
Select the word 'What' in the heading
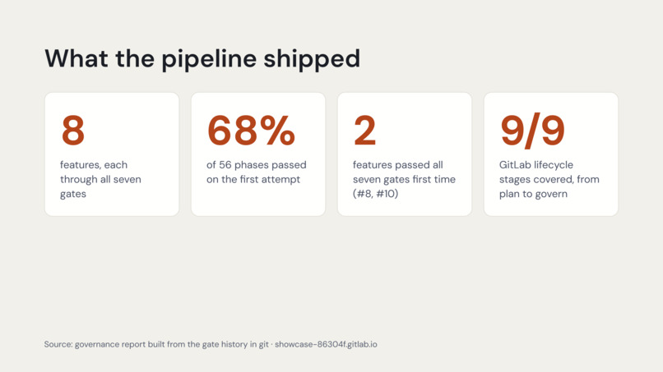click(x=76, y=58)
